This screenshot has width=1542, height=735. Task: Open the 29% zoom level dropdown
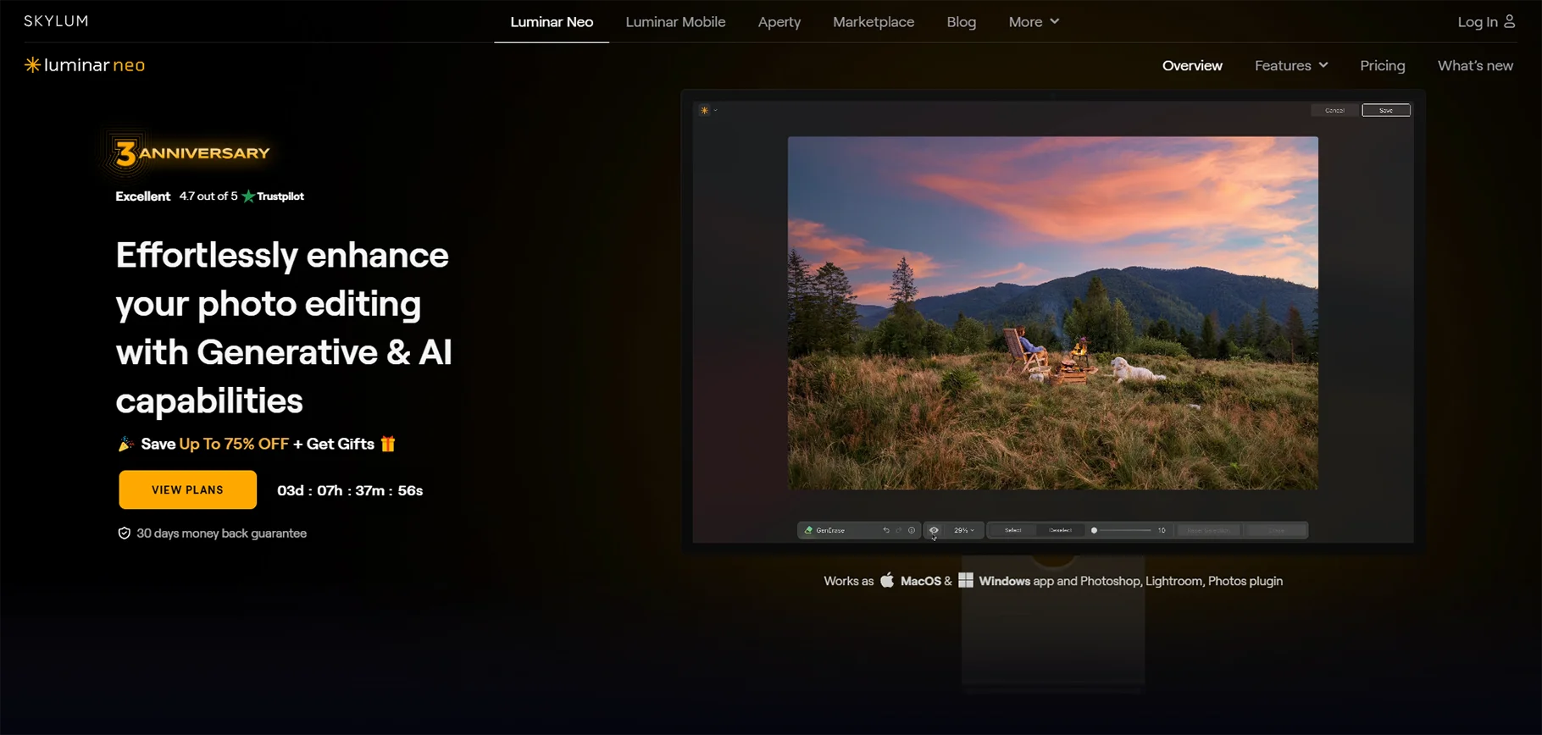tap(964, 530)
